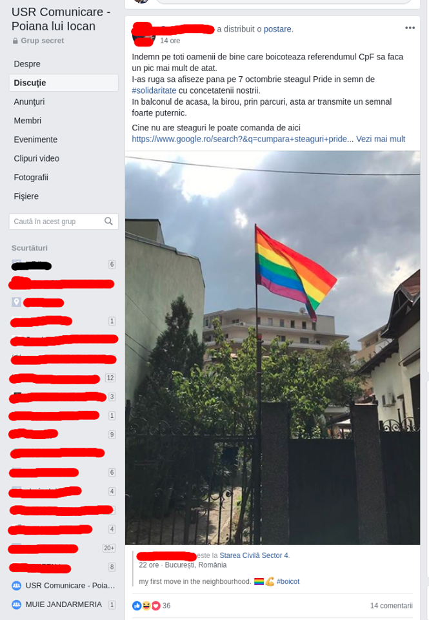Select the Discuție tab
The height and width of the screenshot is (620, 429).
point(64,83)
